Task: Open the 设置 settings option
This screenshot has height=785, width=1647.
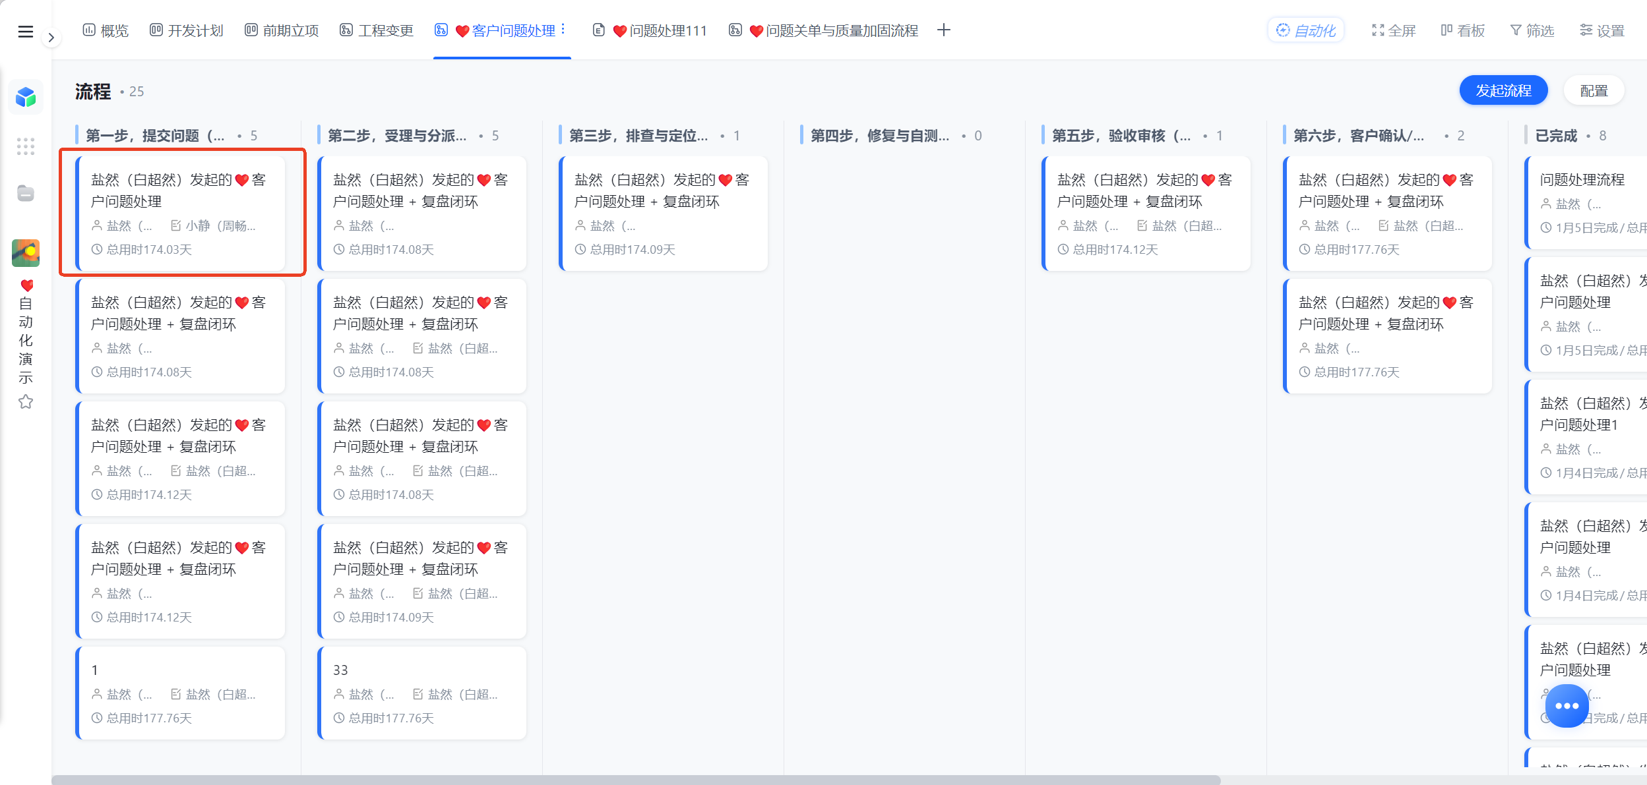Action: click(x=1602, y=30)
